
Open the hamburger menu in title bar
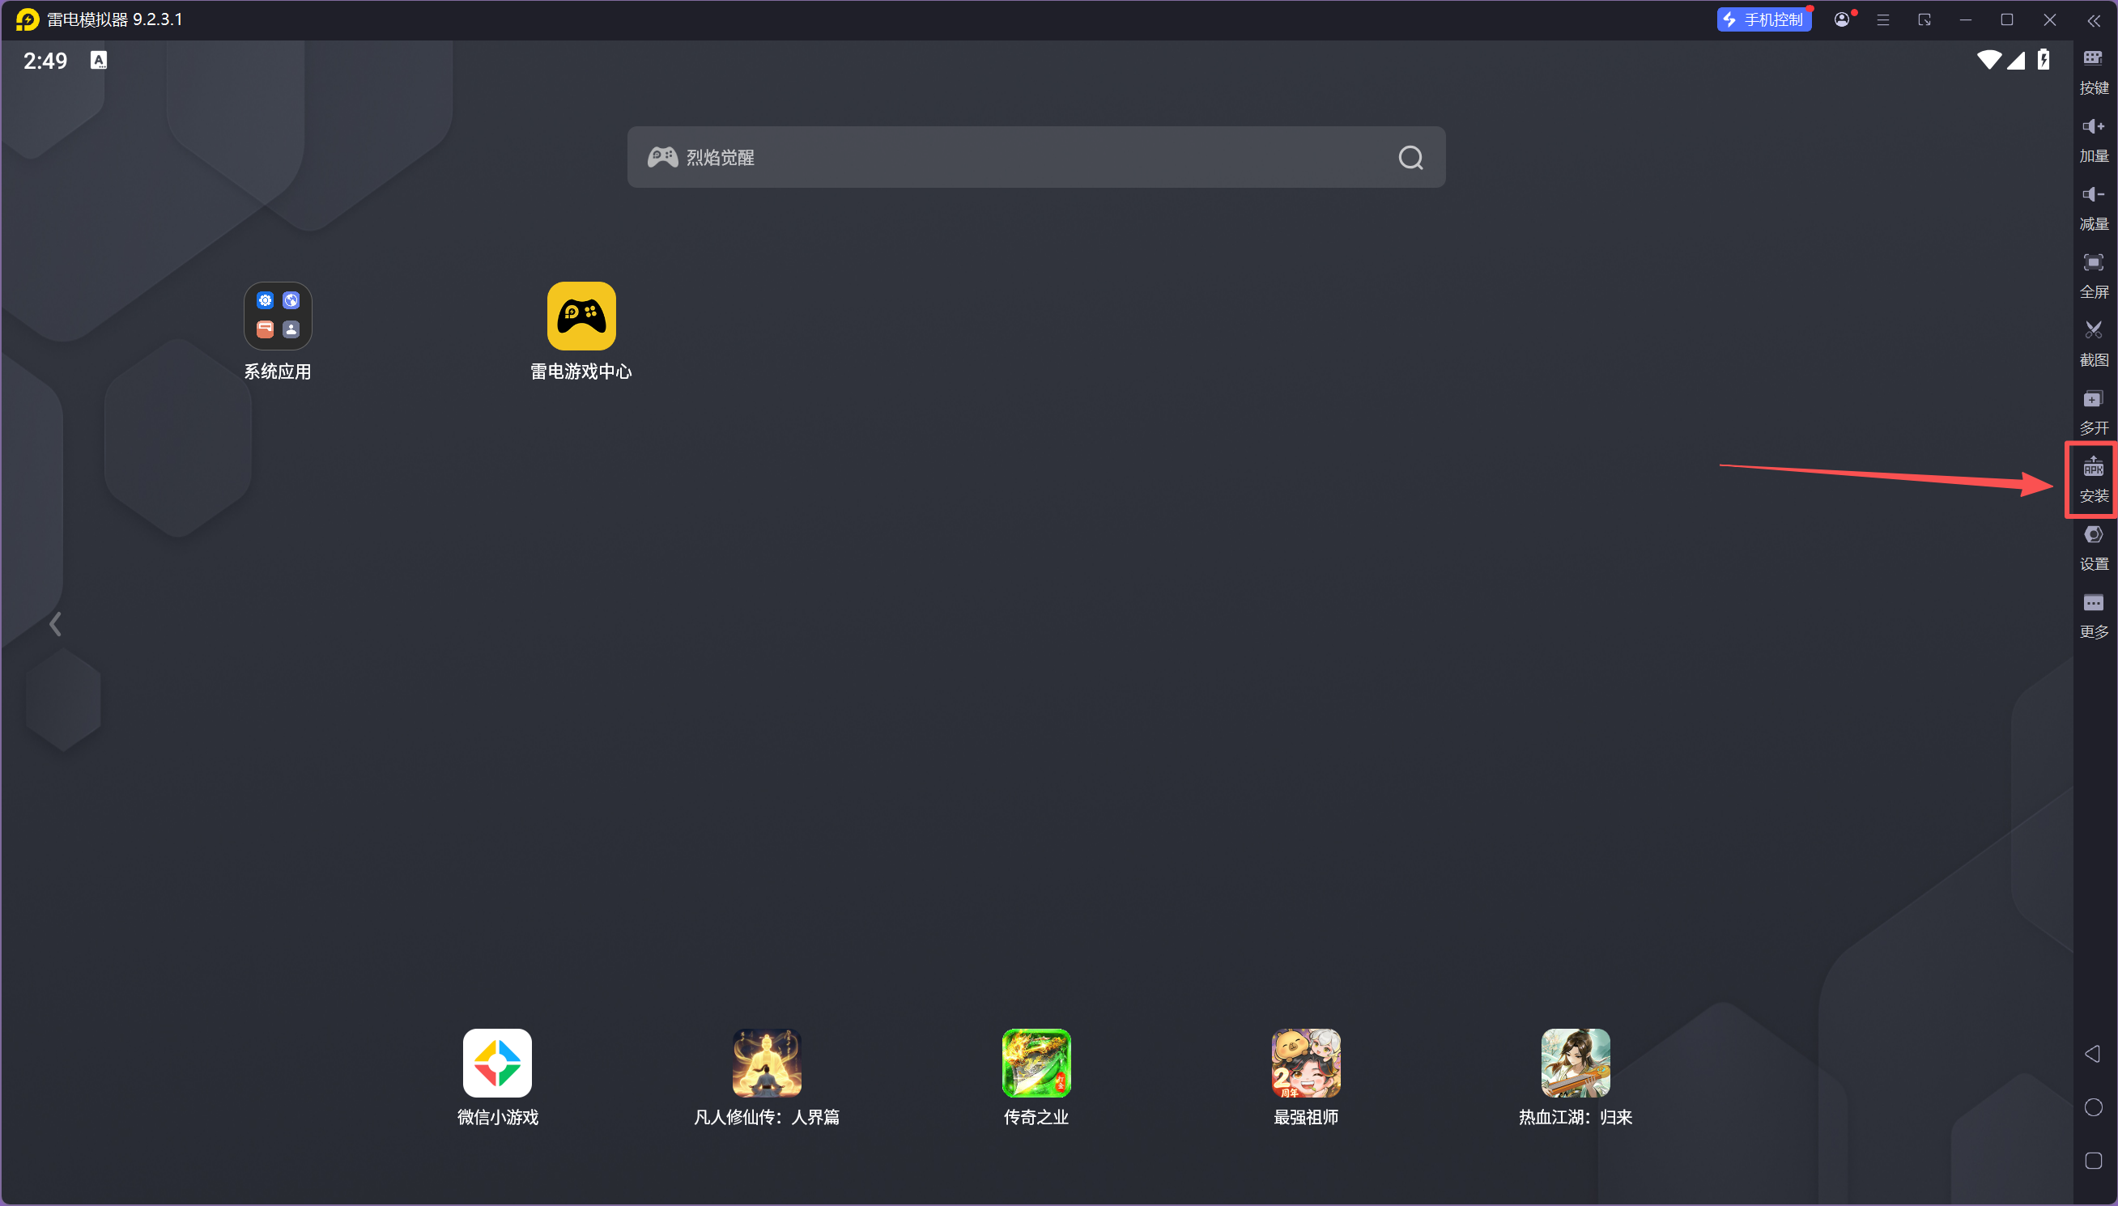[1882, 20]
